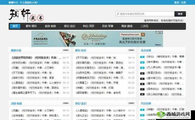Open 《凡人修仙传》 in 总点击榜
The width and height of the screenshot is (195, 120).
165,67
